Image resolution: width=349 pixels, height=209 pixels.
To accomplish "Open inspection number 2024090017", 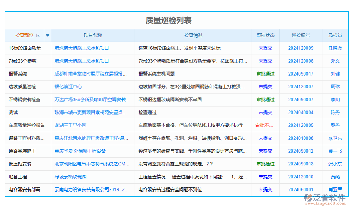I will click(300, 74).
